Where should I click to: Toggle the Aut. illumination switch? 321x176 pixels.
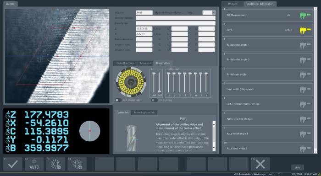[118, 100]
